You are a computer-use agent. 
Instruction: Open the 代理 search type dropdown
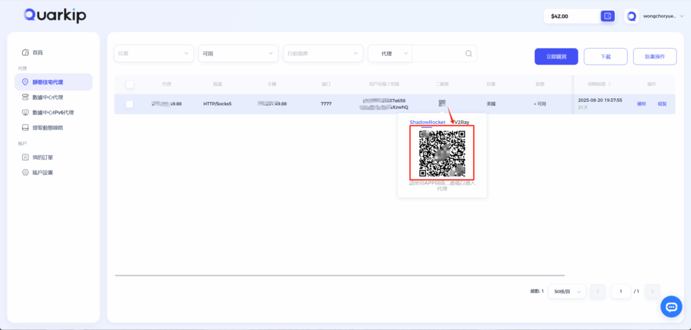tap(391, 53)
